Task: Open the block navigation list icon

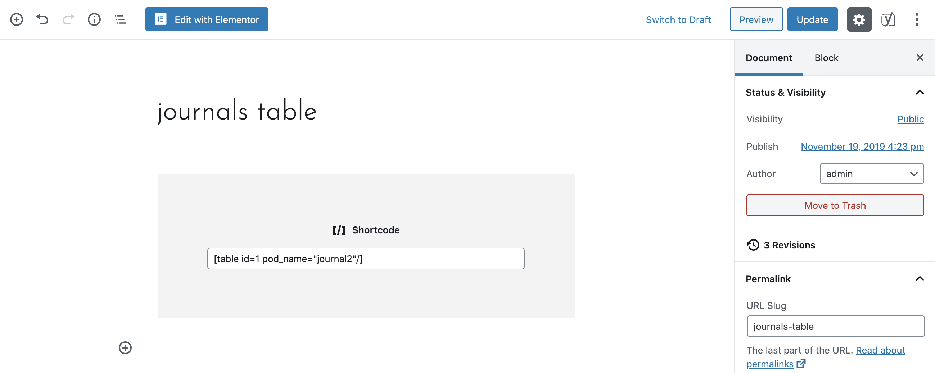Action: point(120,19)
